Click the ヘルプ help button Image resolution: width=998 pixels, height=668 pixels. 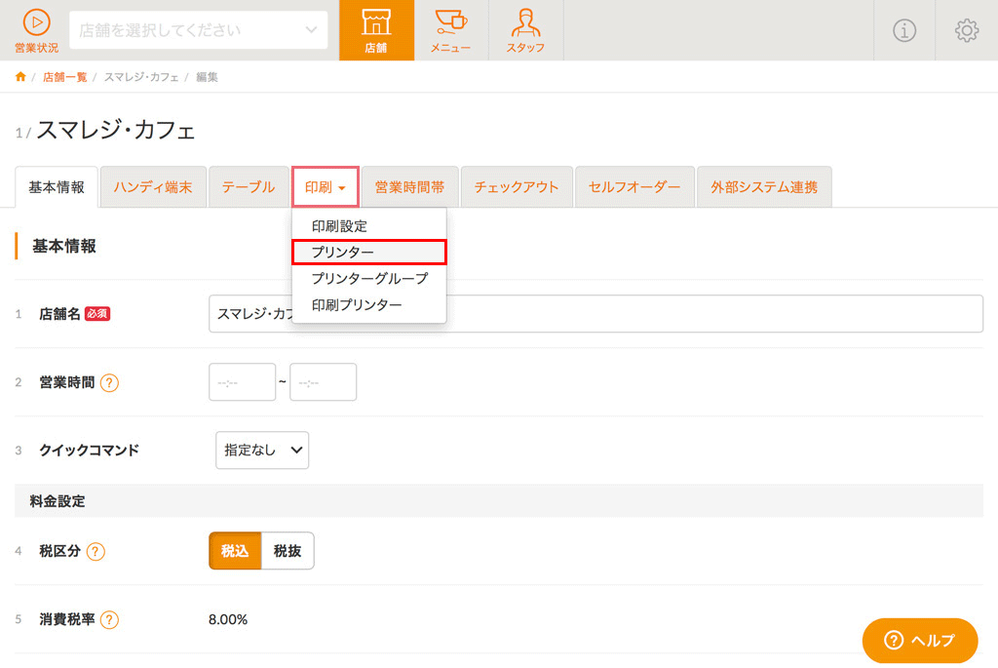point(920,640)
